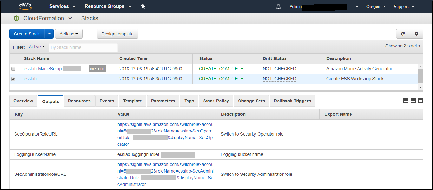Change the Active filter dropdown
This screenshot has width=433, height=190.
37,47
